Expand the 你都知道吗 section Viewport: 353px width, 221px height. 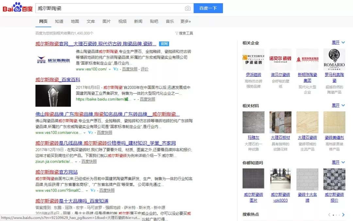338,162
